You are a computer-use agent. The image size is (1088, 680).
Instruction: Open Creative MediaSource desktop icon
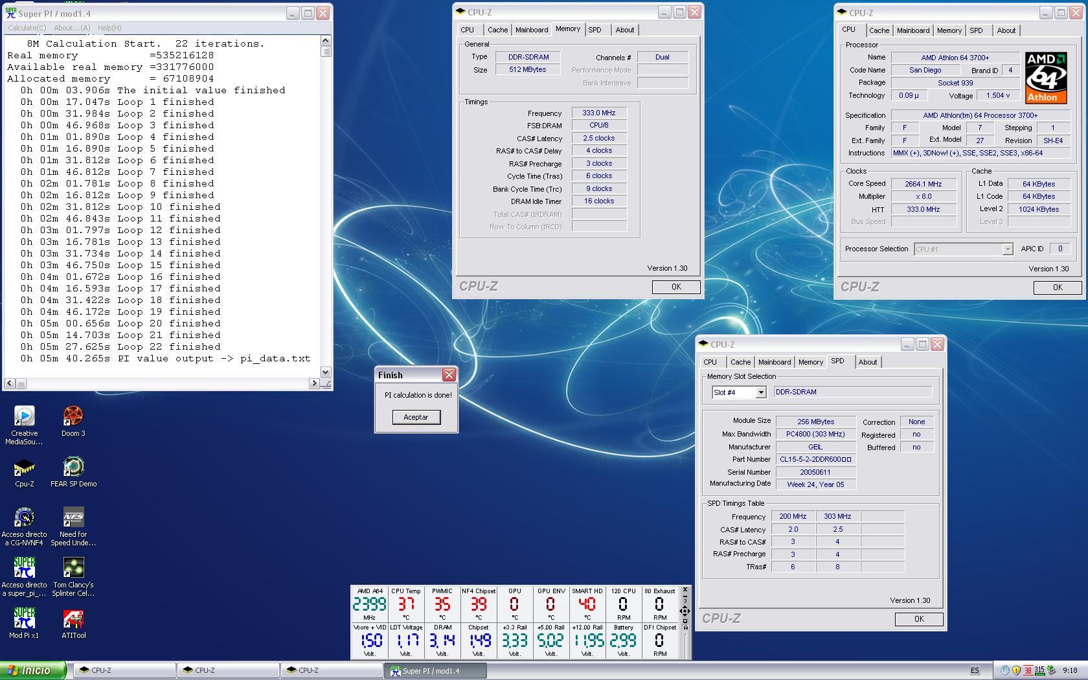24,418
